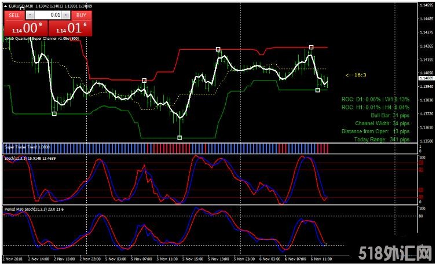Click the 5 Nov 23:00 label on the time axis
The height and width of the screenshot is (267, 436).
point(244,259)
